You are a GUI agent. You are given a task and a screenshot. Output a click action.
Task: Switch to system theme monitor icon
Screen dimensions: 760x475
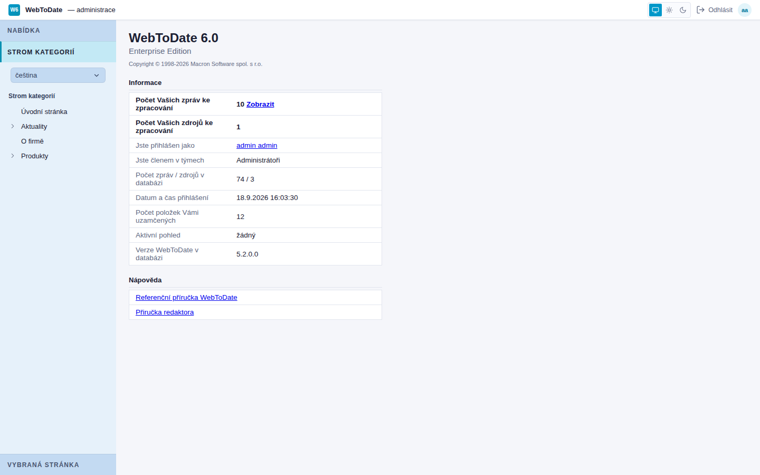655,10
